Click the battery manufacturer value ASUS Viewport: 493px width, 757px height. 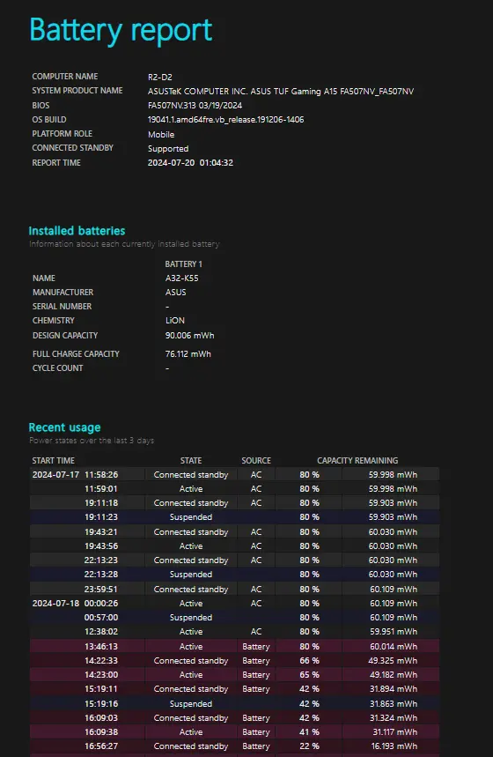[x=175, y=292]
